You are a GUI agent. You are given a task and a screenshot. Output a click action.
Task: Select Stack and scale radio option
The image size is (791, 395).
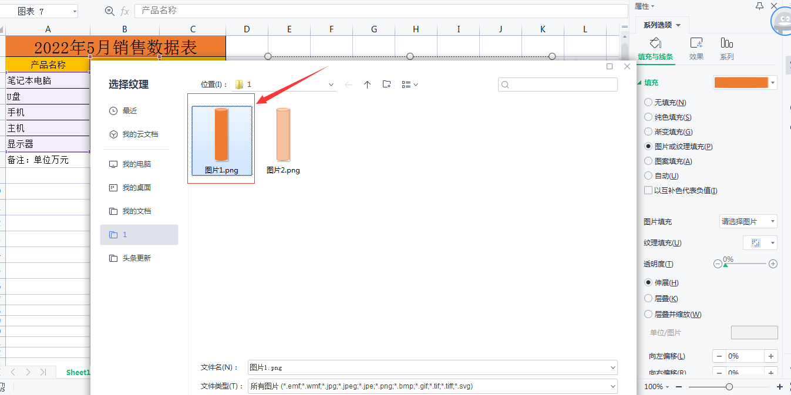(648, 314)
